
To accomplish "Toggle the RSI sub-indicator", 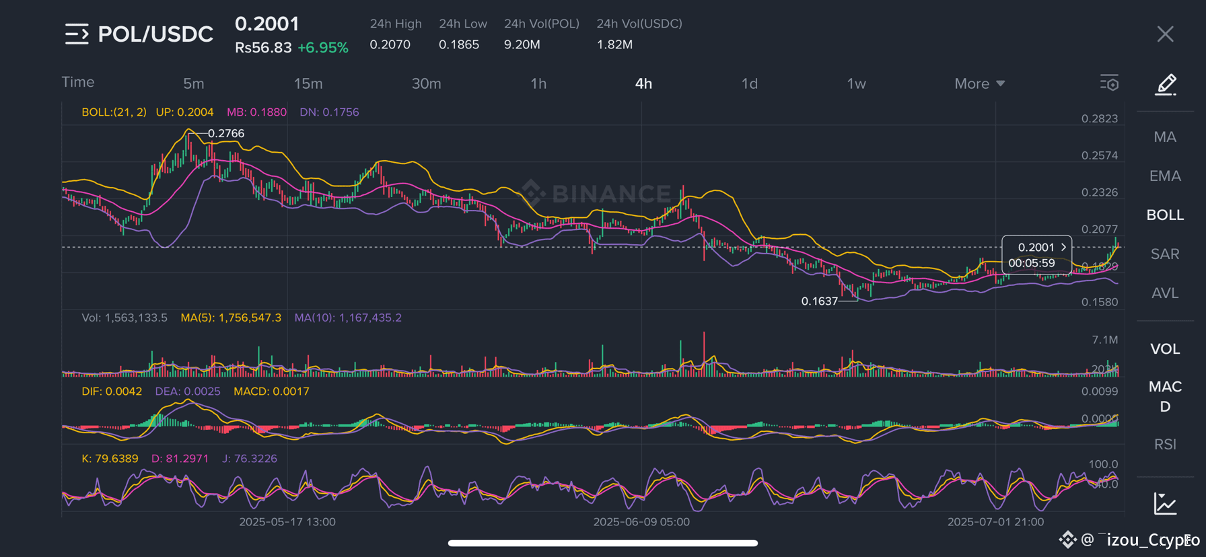I will coord(1165,445).
